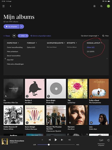The width and height of the screenshot is (112, 150).
Task: Expand the Focus chevron
Action: click(x=4, y=36)
